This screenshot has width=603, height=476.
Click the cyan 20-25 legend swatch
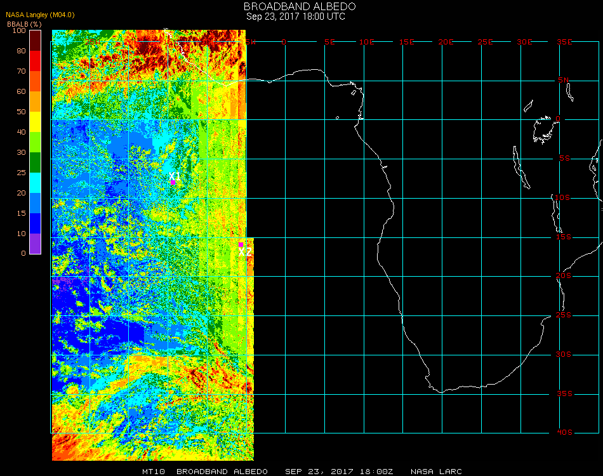(36, 183)
